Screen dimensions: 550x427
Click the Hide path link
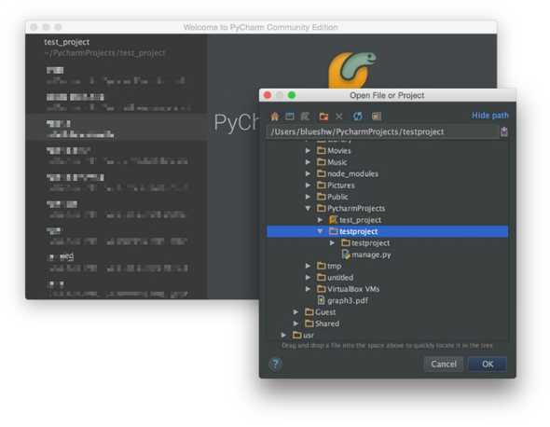pos(490,116)
